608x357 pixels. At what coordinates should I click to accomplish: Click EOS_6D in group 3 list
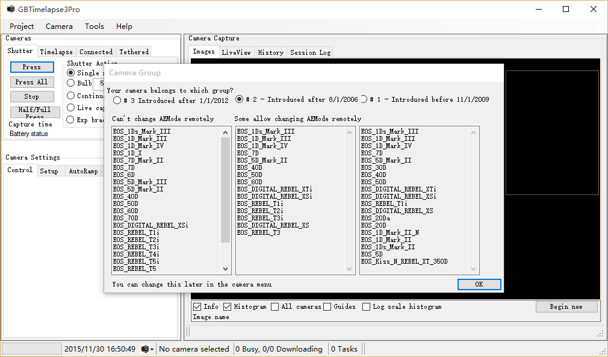[x=124, y=175]
